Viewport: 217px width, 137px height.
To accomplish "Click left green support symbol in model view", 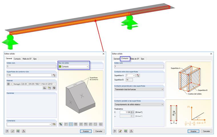I will pos(10,42).
